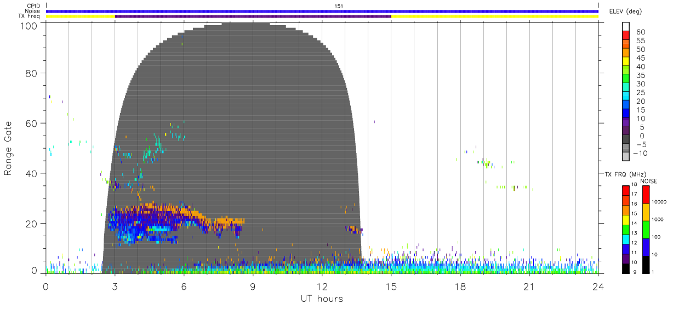
Task: Click the 100 tick on the Range Gate axis
Action: [x=30, y=26]
